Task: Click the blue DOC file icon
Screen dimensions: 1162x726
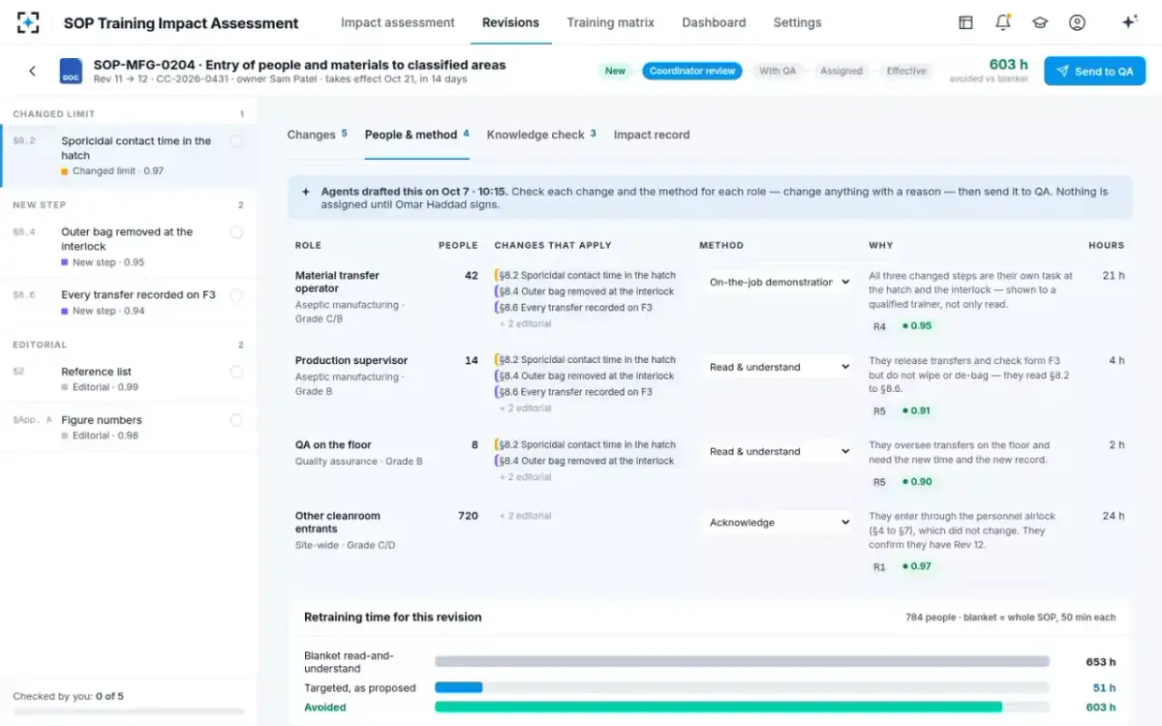Action: click(x=71, y=71)
